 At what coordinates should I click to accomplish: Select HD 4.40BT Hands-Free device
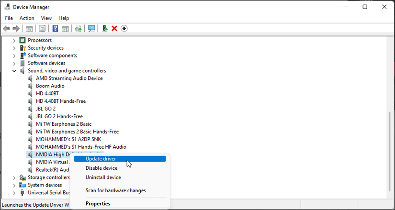pyautogui.click(x=61, y=101)
